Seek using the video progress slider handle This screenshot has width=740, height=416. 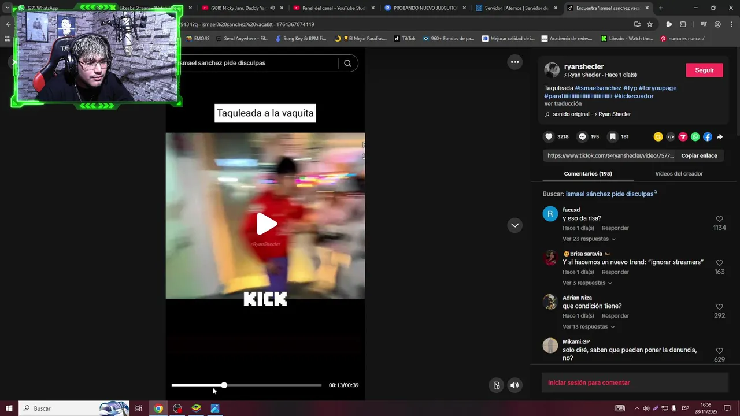point(224,385)
